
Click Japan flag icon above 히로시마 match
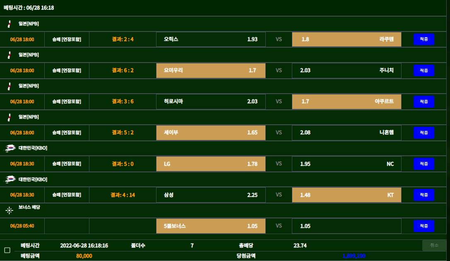[x=9, y=86]
